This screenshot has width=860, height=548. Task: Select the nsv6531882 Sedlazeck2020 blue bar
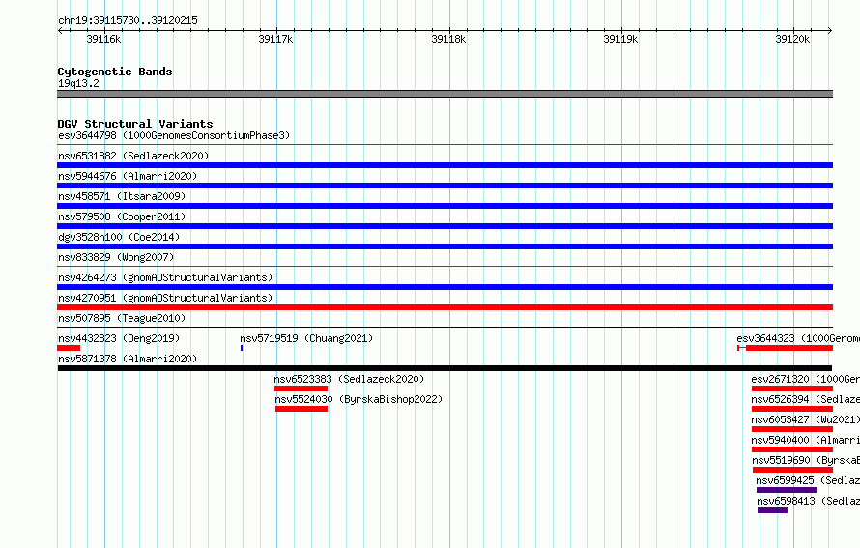(x=444, y=165)
